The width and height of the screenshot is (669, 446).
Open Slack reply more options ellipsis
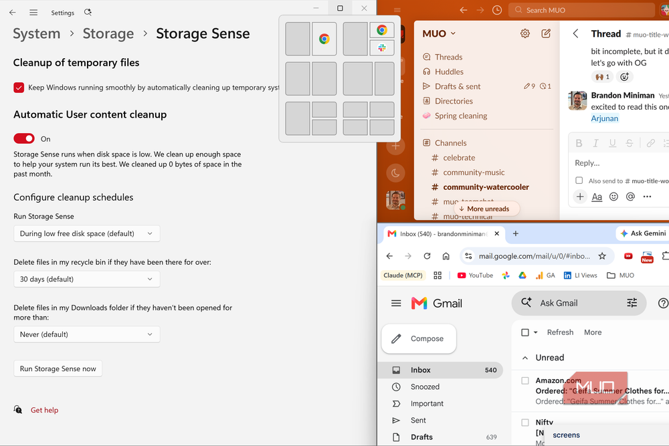pyautogui.click(x=647, y=197)
